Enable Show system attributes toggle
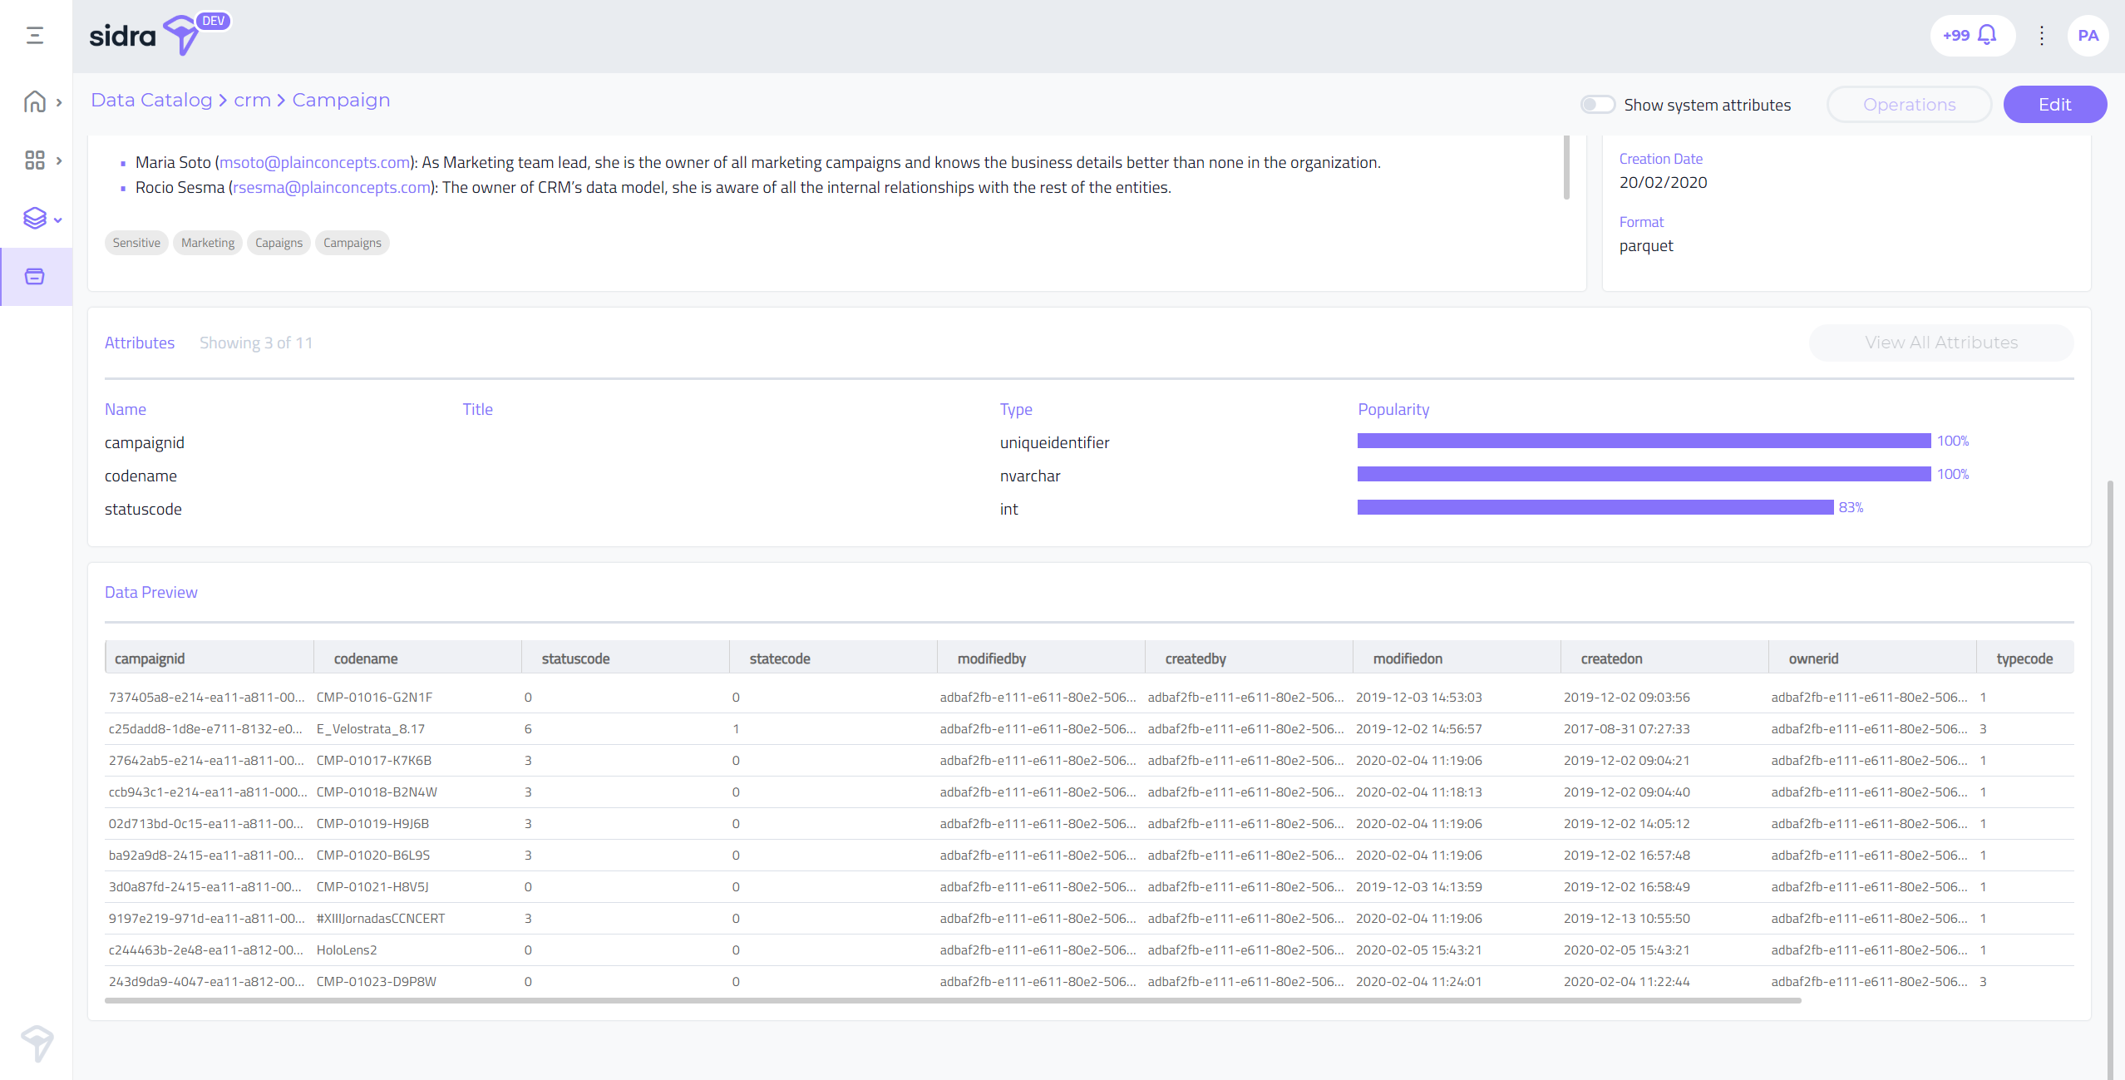The height and width of the screenshot is (1080, 2125). [x=1597, y=105]
